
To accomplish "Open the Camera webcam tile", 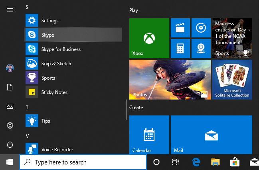I will pos(201,49).
